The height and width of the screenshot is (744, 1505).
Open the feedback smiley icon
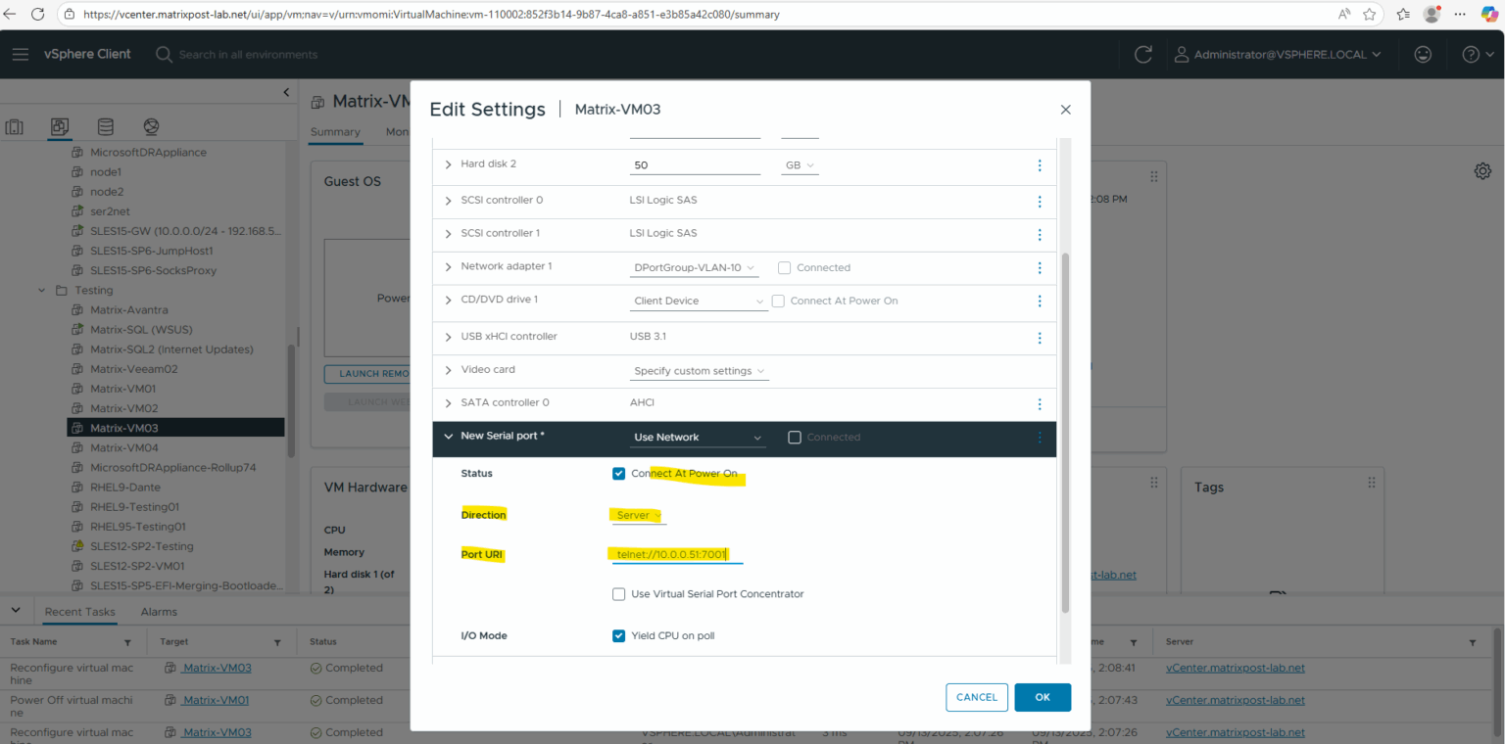pos(1424,55)
